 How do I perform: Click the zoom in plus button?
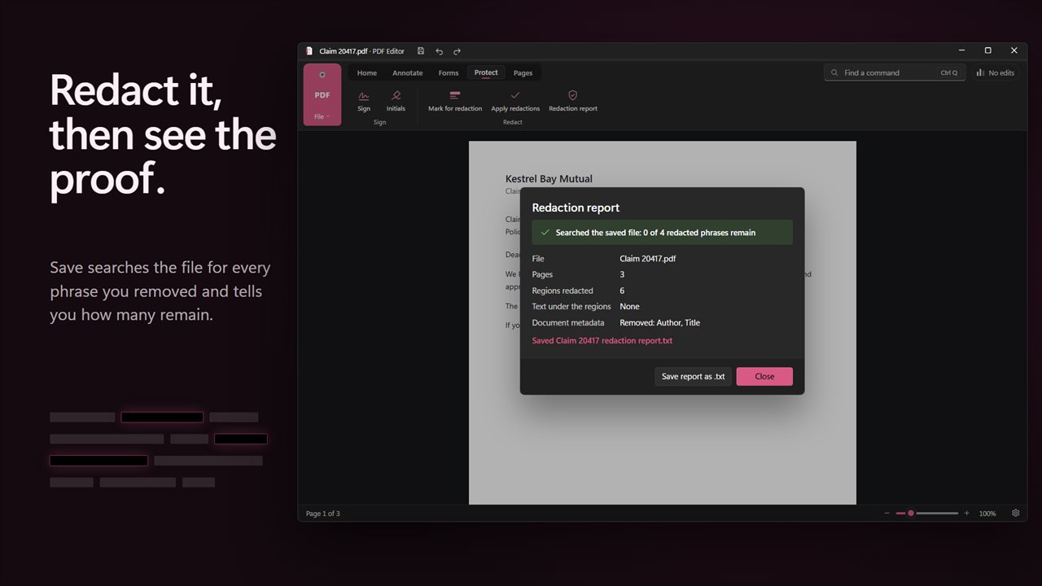(967, 514)
